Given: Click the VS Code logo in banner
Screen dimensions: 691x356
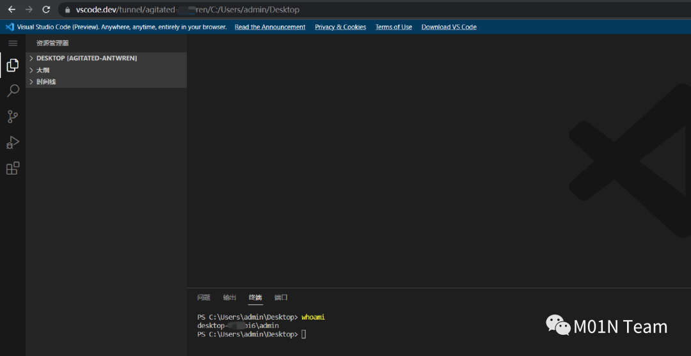Looking at the screenshot, I should coord(9,27).
